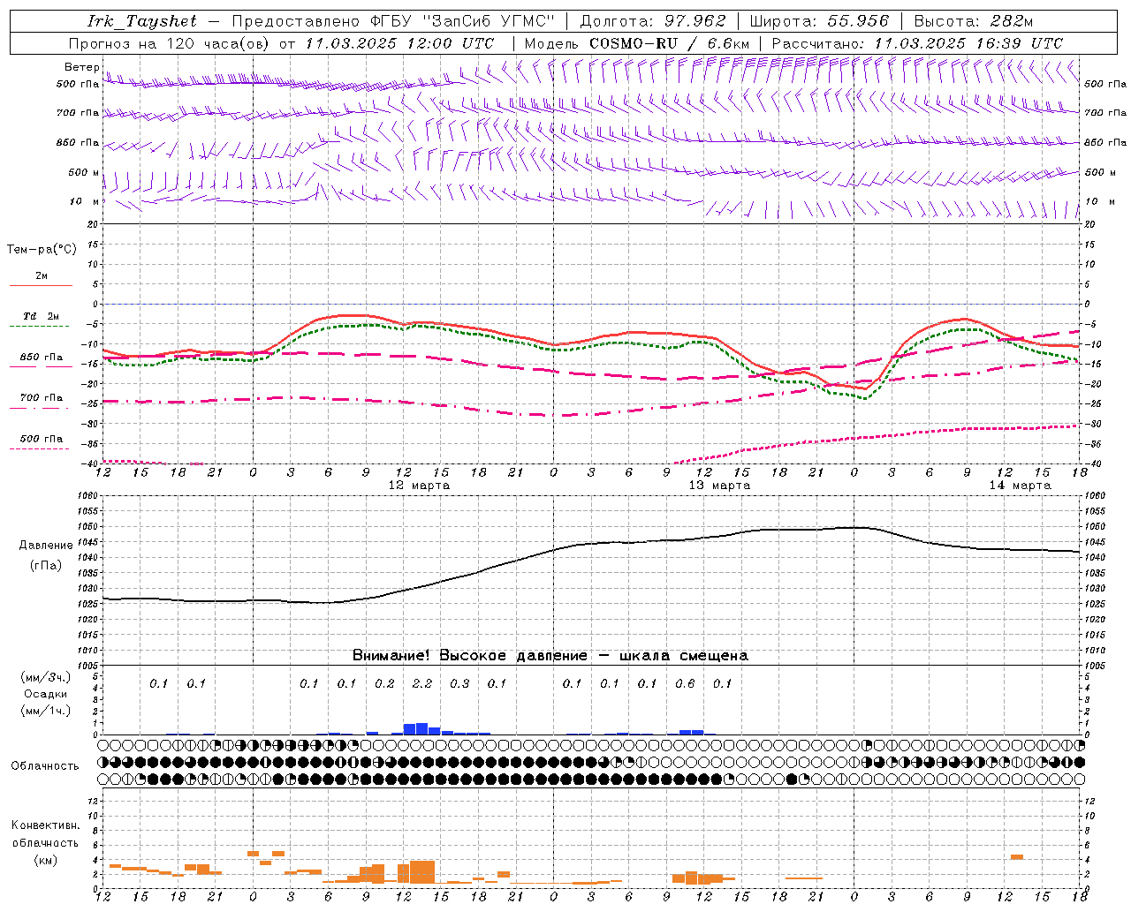Viewport: 1131px width, 904px height.
Task: Click the 700 гПа temperature legend label
Action: (x=42, y=398)
